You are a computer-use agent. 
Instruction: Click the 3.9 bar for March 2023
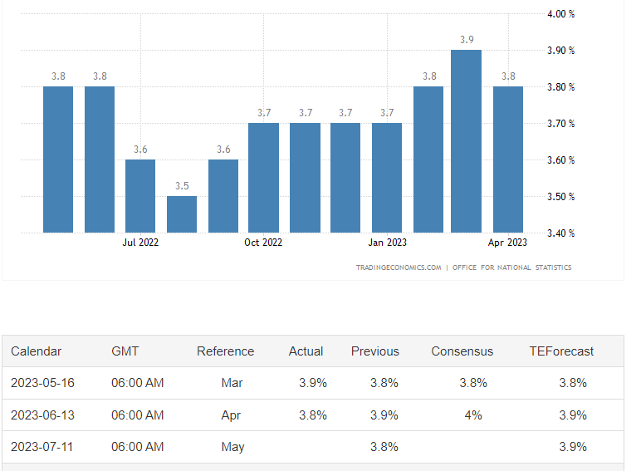(466, 141)
